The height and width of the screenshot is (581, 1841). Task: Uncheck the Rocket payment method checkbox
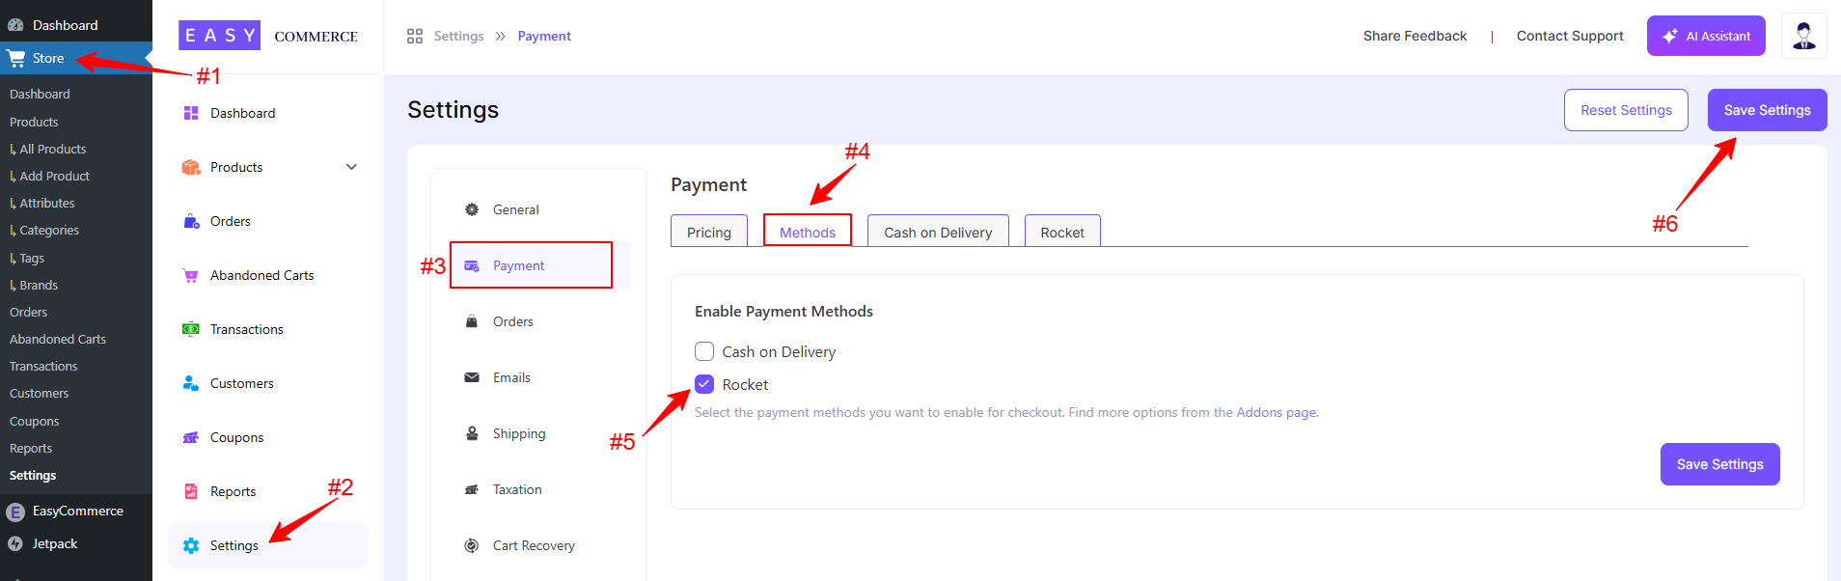pos(704,384)
